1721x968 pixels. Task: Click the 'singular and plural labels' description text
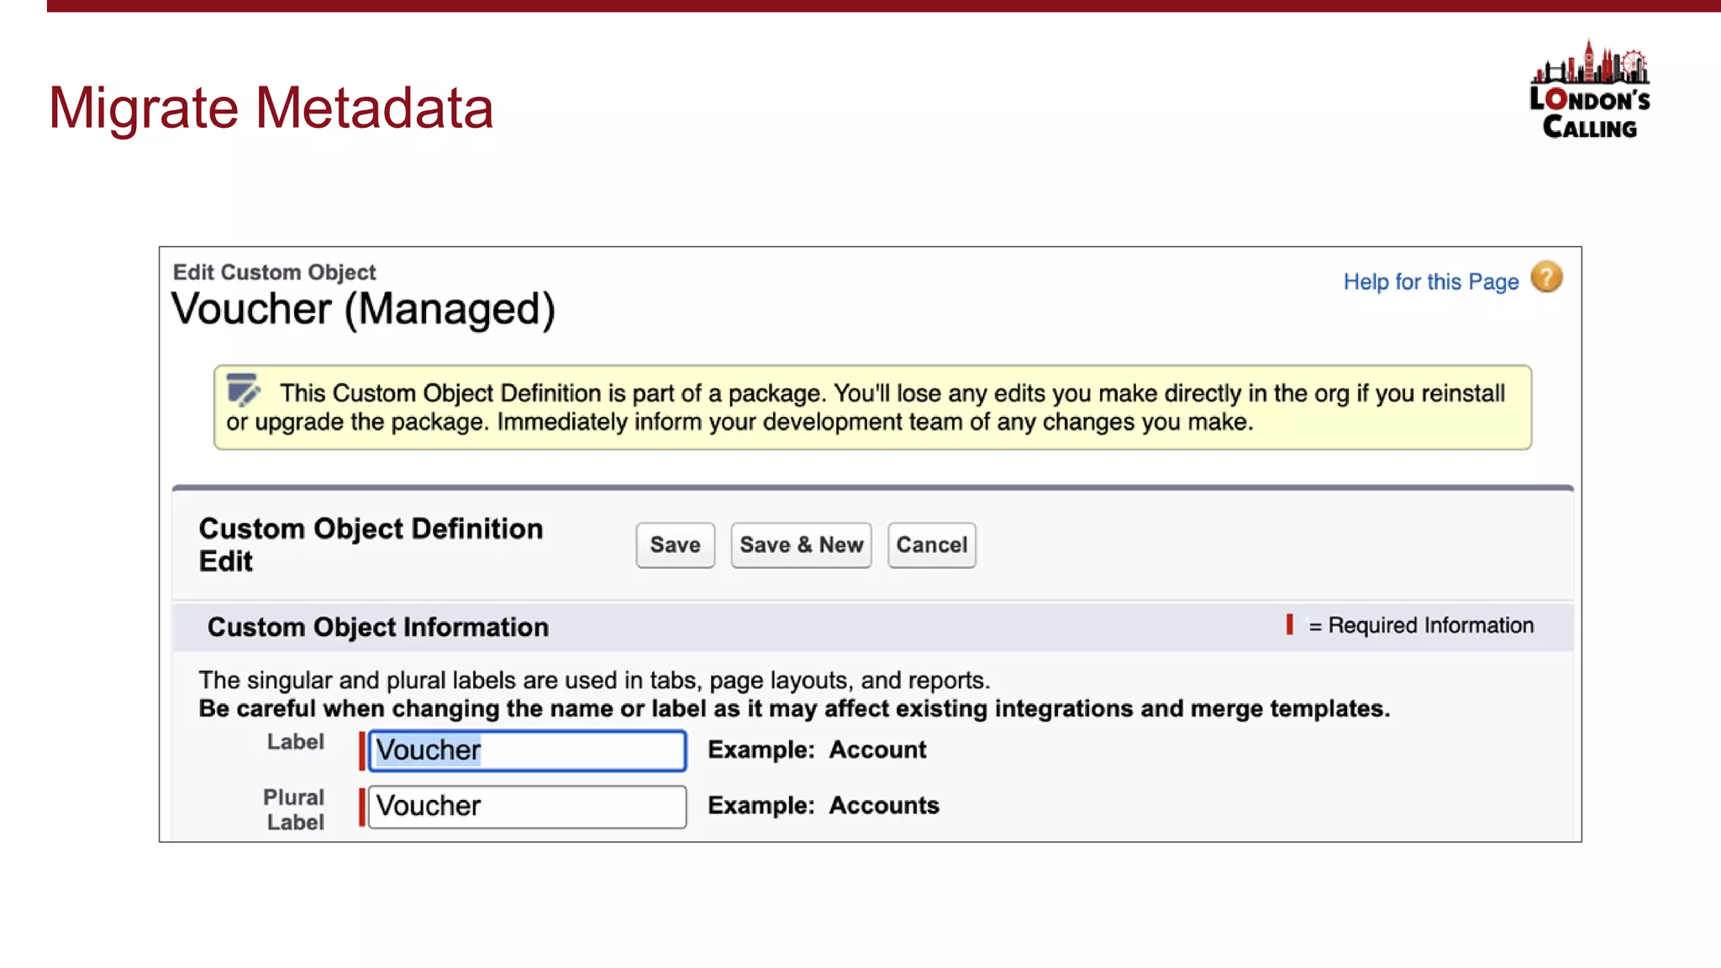tap(594, 680)
